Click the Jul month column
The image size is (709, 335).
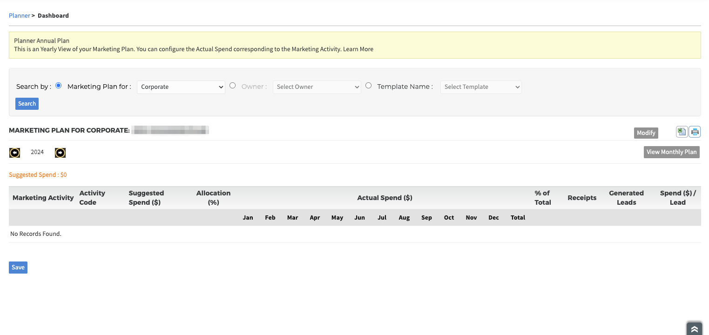[x=382, y=218]
